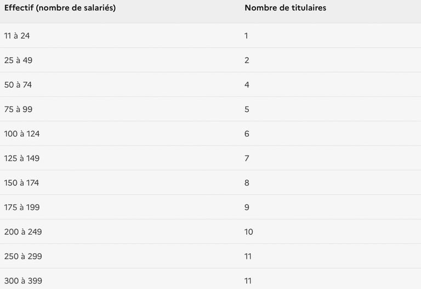Click the titulaires value for 50 à 74

pos(247,85)
